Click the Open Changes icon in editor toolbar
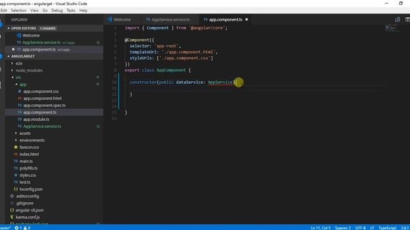410x230 pixels. point(397,20)
